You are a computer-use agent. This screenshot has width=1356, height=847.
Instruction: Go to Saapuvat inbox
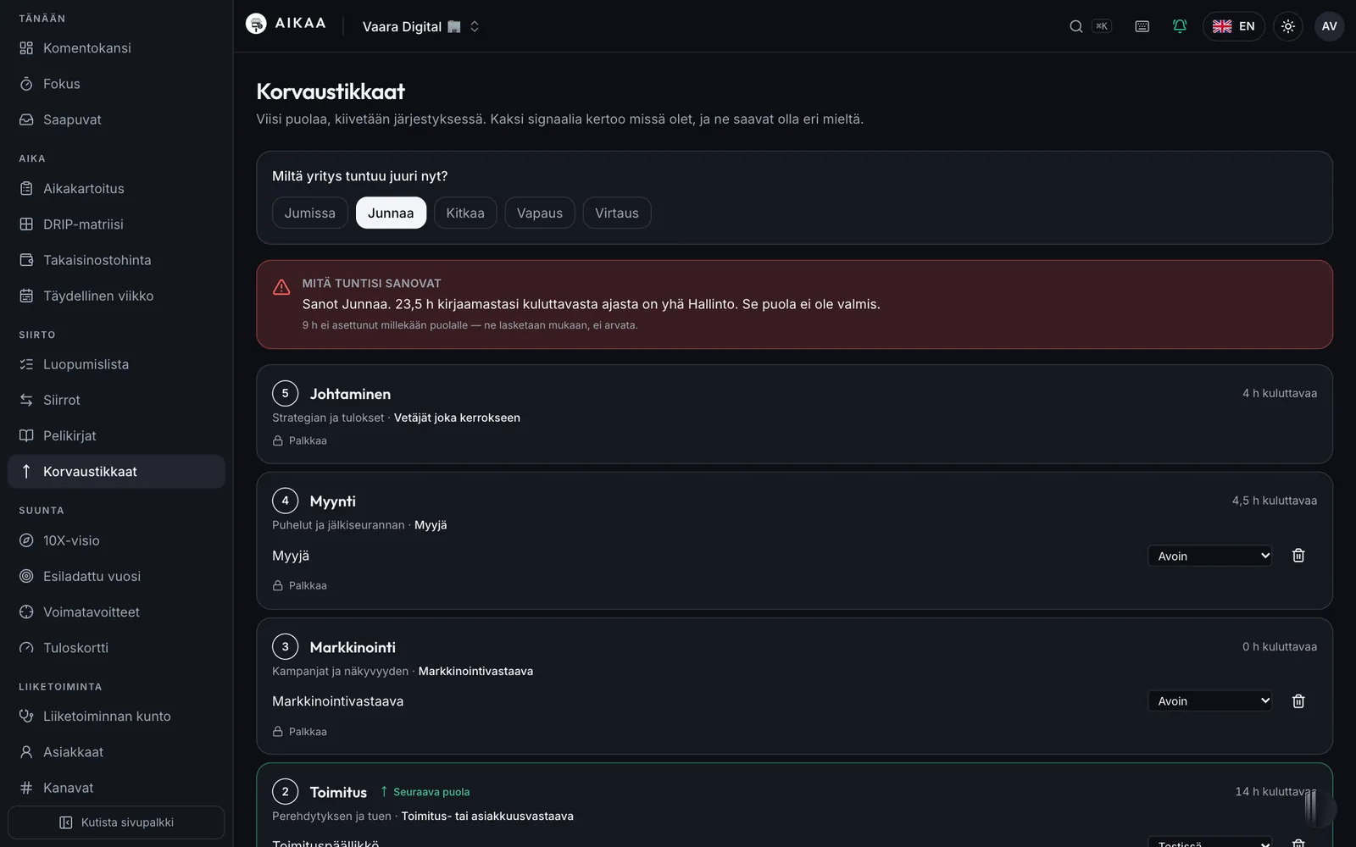click(x=116, y=119)
